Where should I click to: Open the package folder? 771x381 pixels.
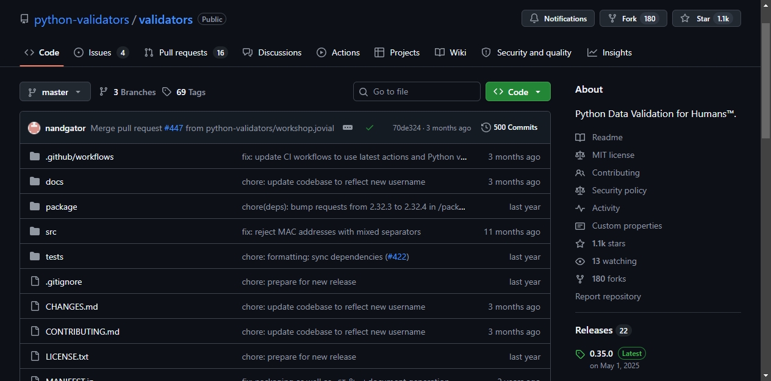[62, 207]
